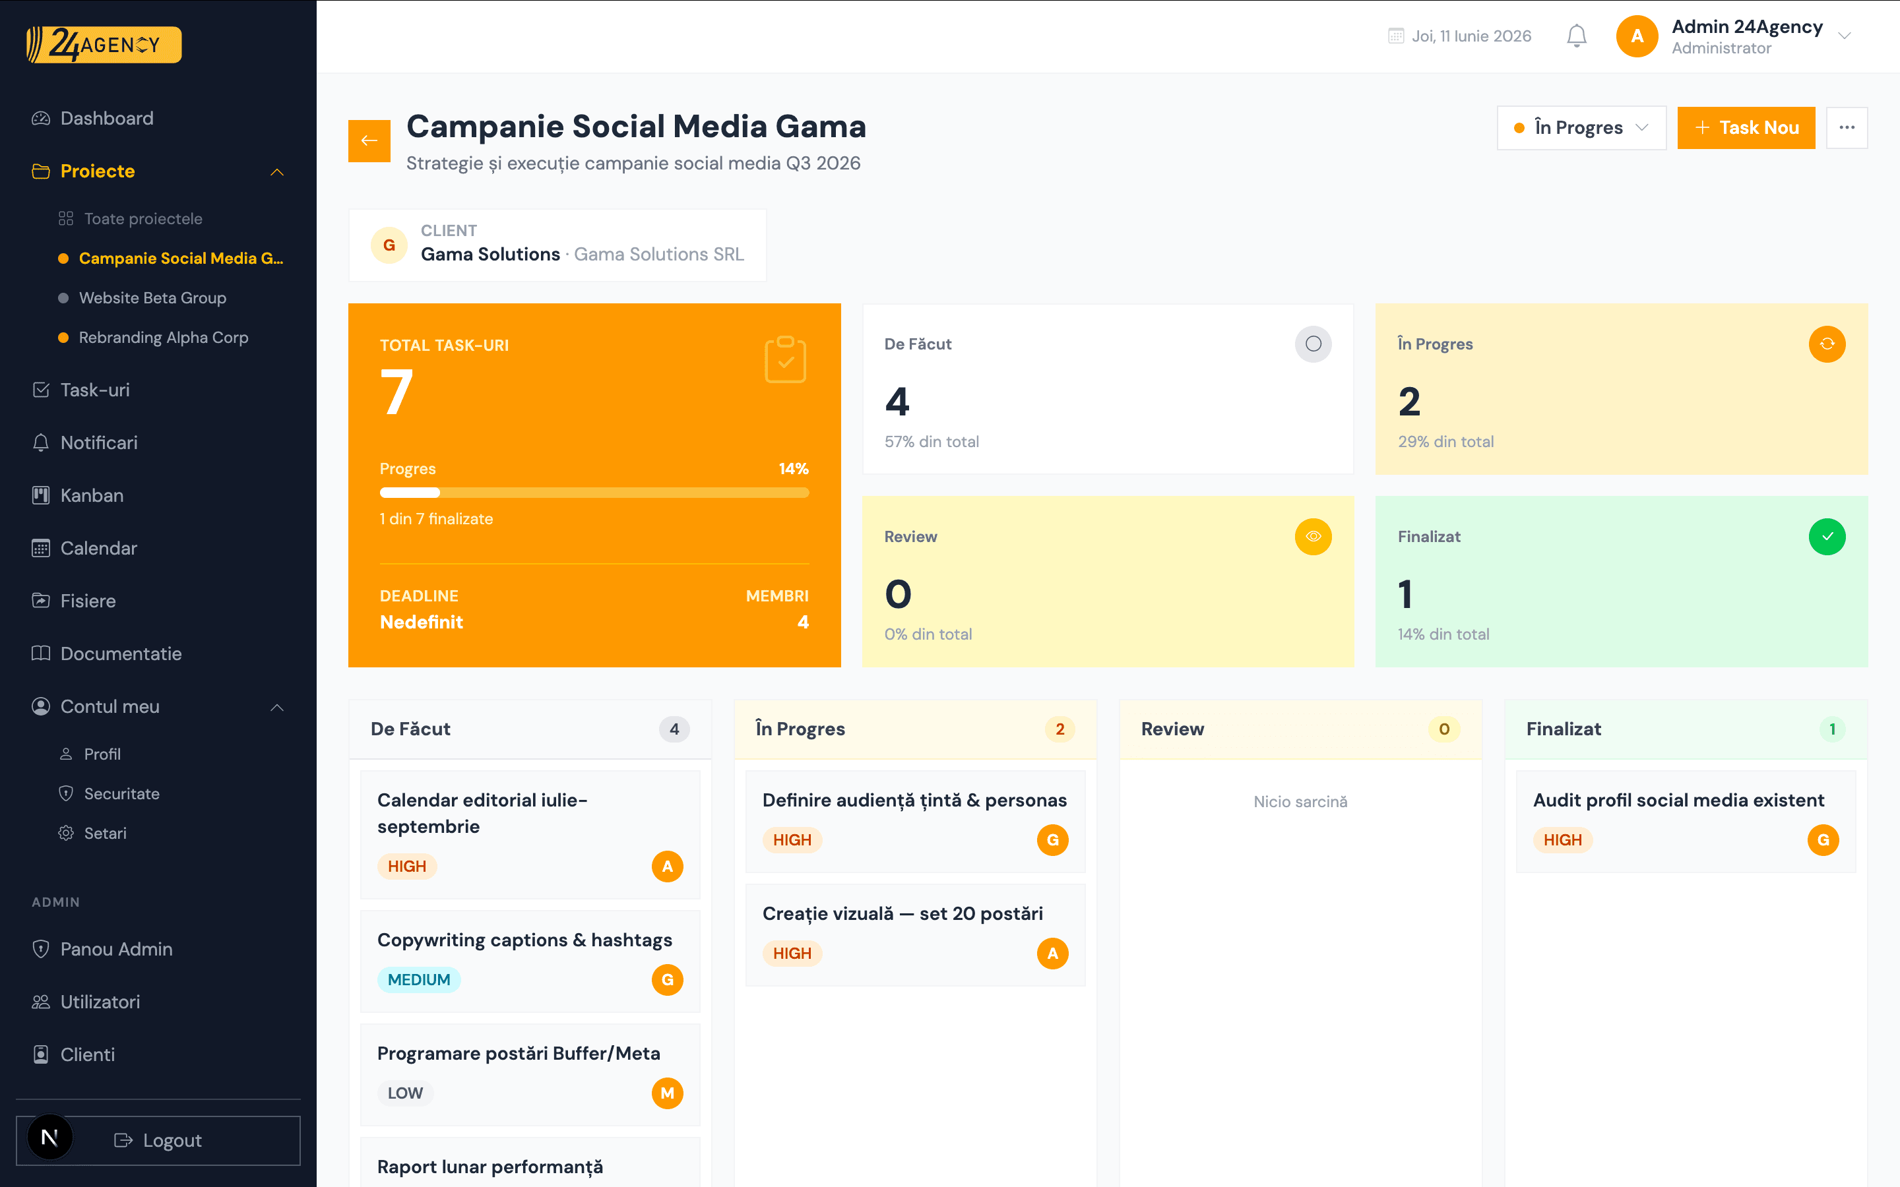Click assignee avatar M on Programare postări task
This screenshot has width=1900, height=1187.
click(x=668, y=1093)
